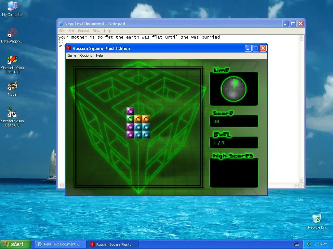Open the My Computer desktop icon
The image size is (333, 249).
[12, 8]
